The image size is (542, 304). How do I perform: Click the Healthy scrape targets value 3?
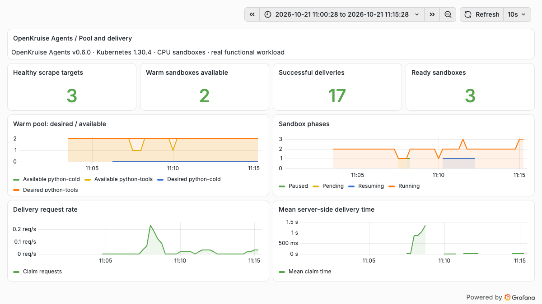[x=72, y=96]
